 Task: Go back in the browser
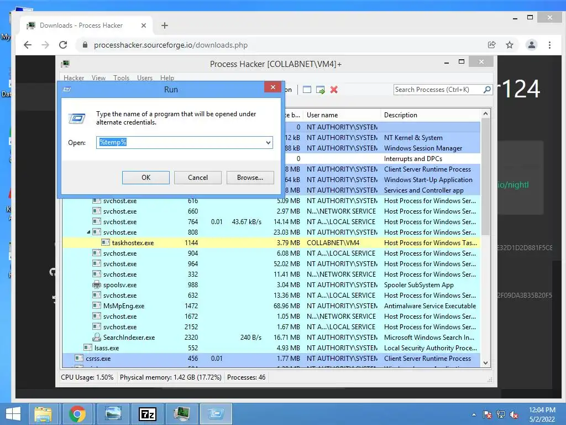tap(28, 45)
